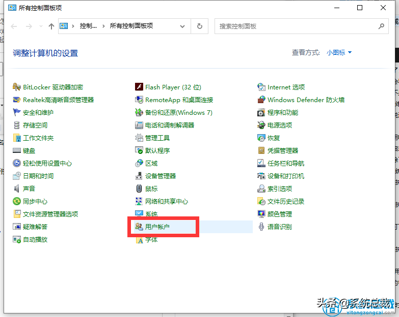Open the 小图标 view mode dropdown
Image resolution: width=399 pixels, height=317 pixels.
(339, 52)
